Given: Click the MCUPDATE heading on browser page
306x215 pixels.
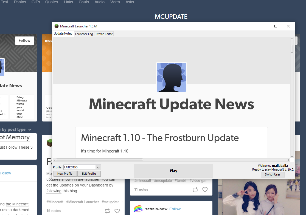Looking at the screenshot, I should click(171, 17).
